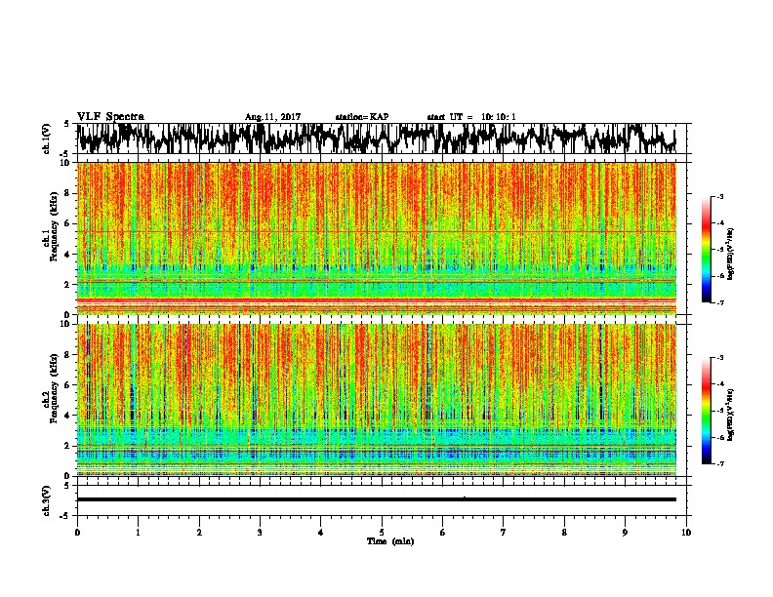Click the time axis tick label "10"
773x597 pixels.
686,533
